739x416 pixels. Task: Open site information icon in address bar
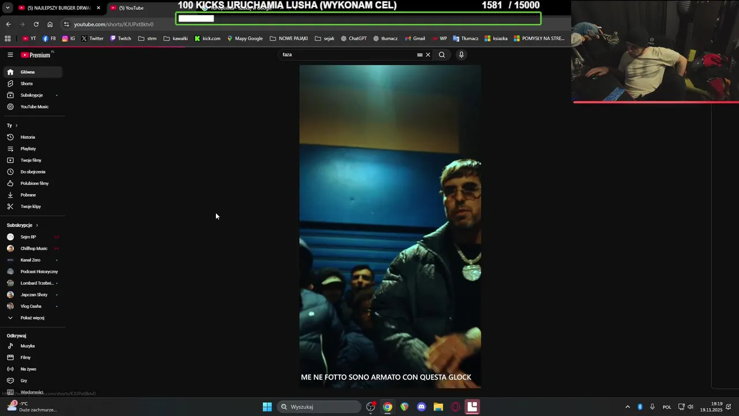(x=66, y=24)
